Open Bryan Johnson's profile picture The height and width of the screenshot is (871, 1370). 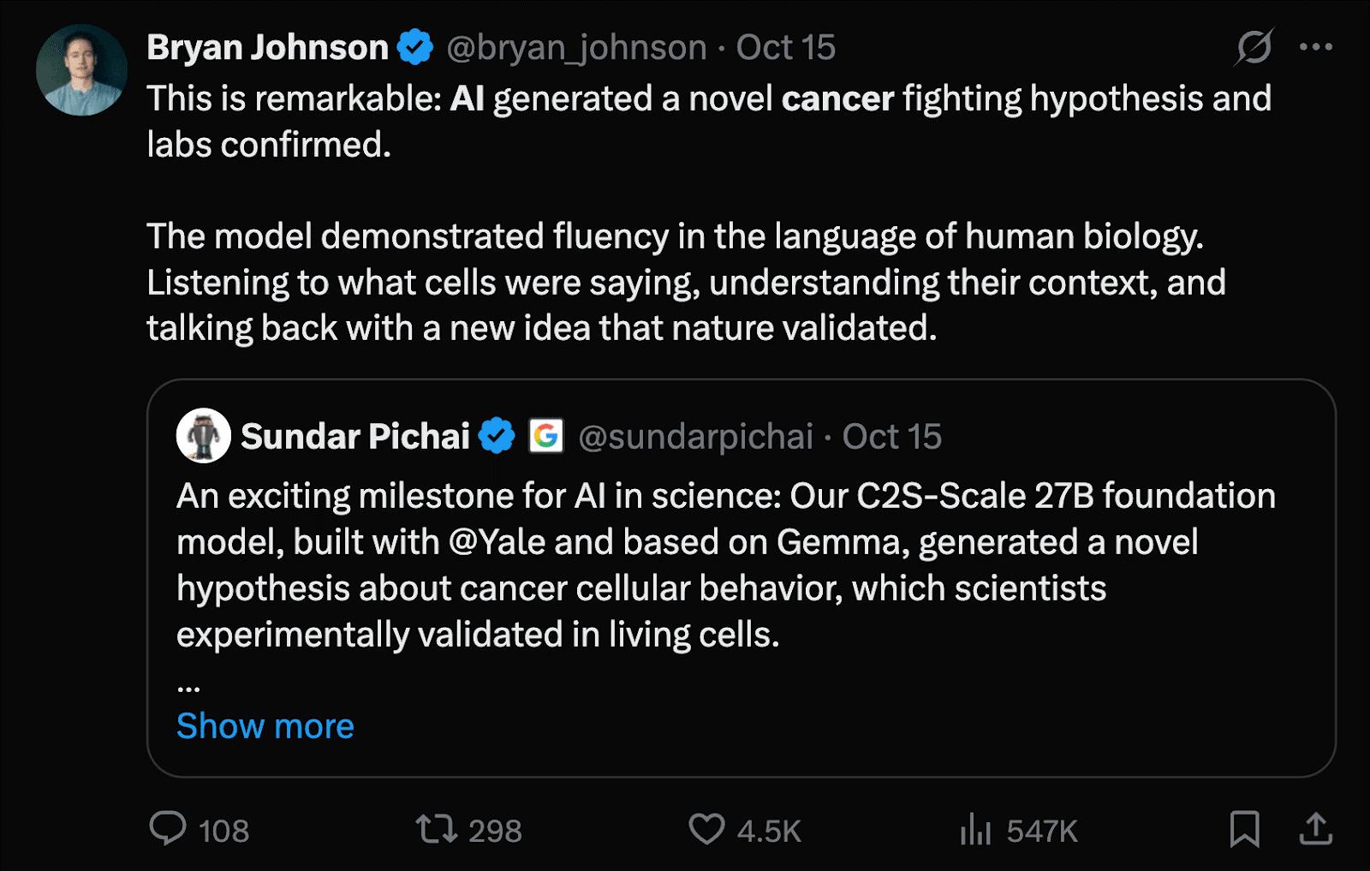pos(81,70)
